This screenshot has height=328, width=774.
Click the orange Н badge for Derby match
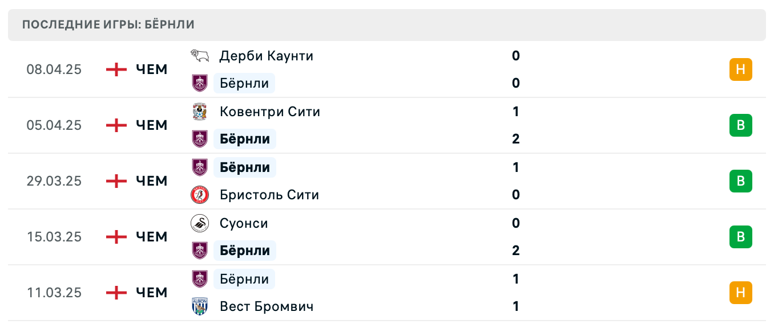[741, 69]
